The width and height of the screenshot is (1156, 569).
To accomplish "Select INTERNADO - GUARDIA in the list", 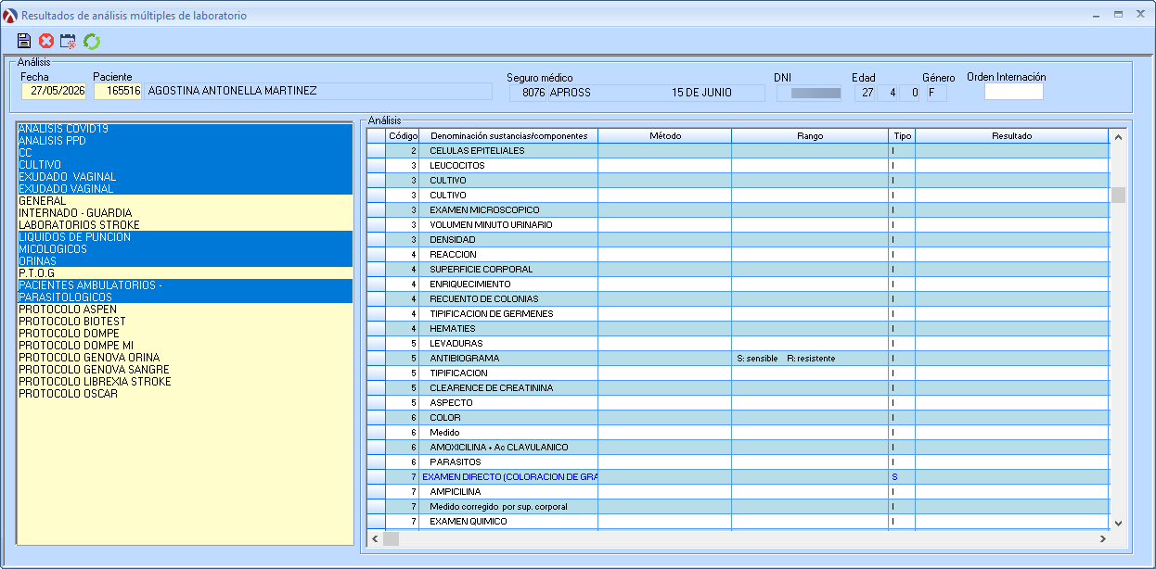I will tap(185, 213).
